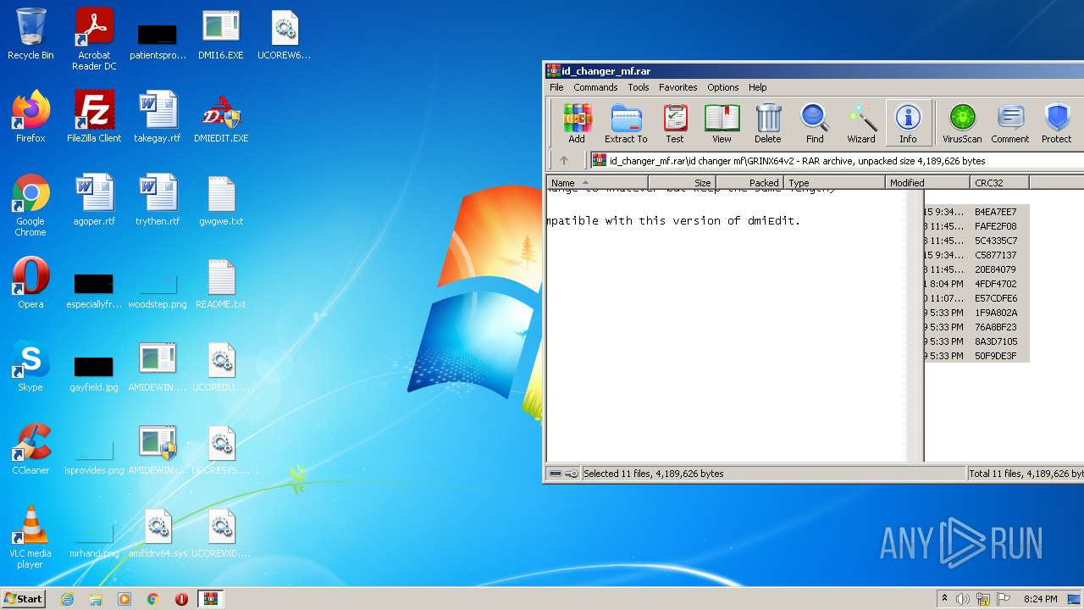Click the View file book icon
Image resolution: width=1084 pixels, height=610 pixels.
click(722, 123)
